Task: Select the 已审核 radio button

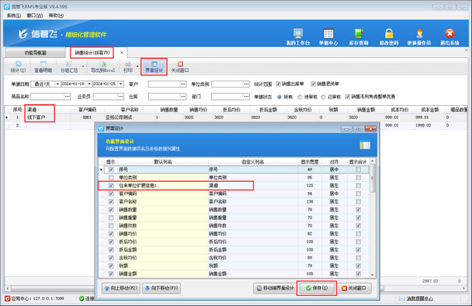Action: click(323, 97)
